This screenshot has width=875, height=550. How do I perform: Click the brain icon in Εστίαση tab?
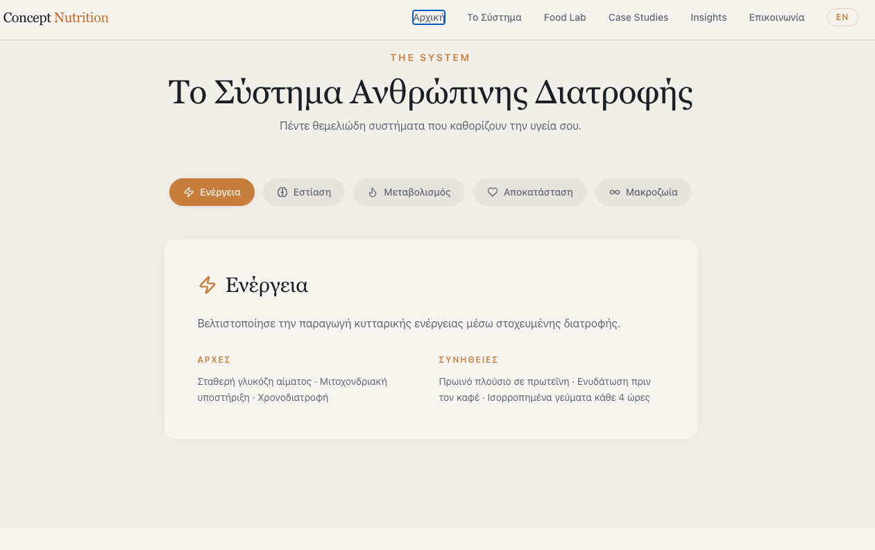282,192
